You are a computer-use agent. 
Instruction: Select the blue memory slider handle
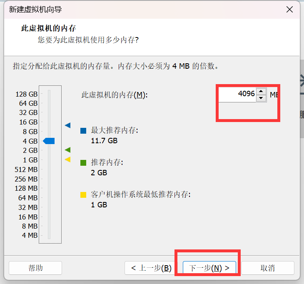[49, 141]
